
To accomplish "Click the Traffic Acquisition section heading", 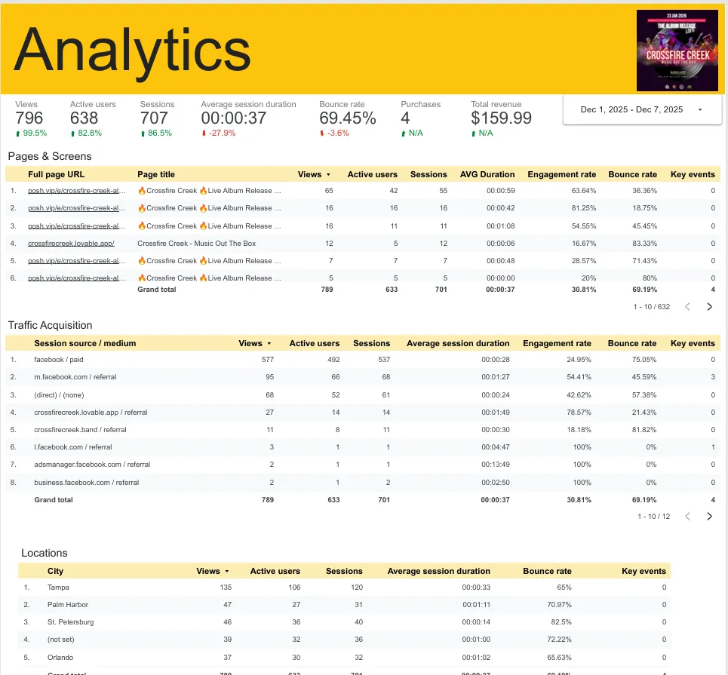I will point(50,325).
